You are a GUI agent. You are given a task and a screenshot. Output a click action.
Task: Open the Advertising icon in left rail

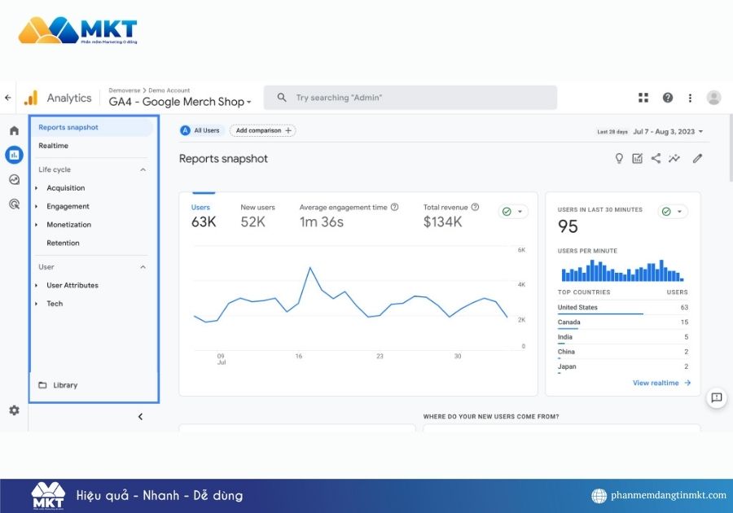tap(14, 204)
